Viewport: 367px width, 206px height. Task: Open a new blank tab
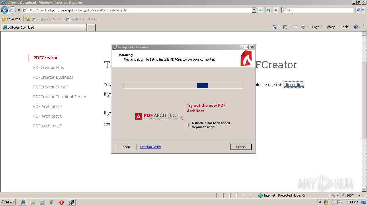tap(91, 27)
